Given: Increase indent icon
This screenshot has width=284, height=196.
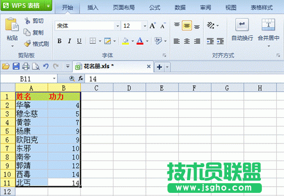Looking at the screenshot, I should pyautogui.click(x=220, y=41).
